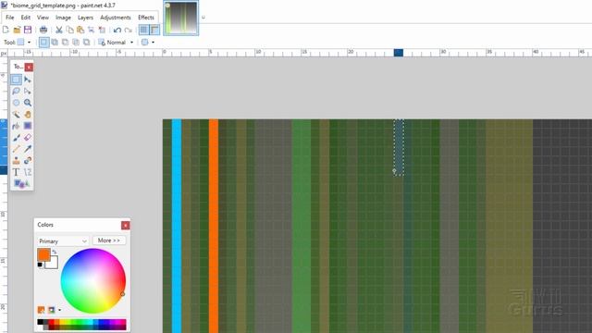Open the Image menu
The width and height of the screenshot is (592, 333).
click(63, 18)
